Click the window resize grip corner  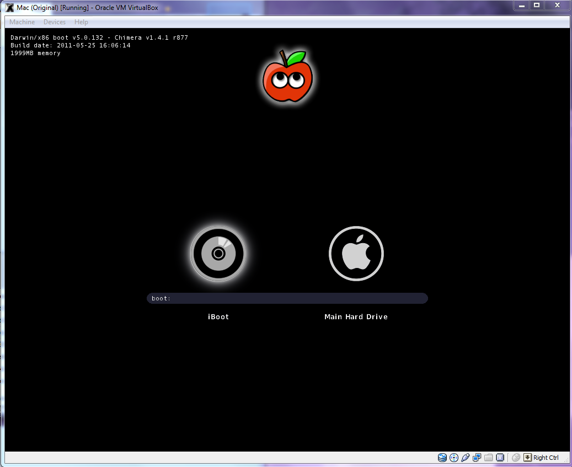(x=565, y=461)
